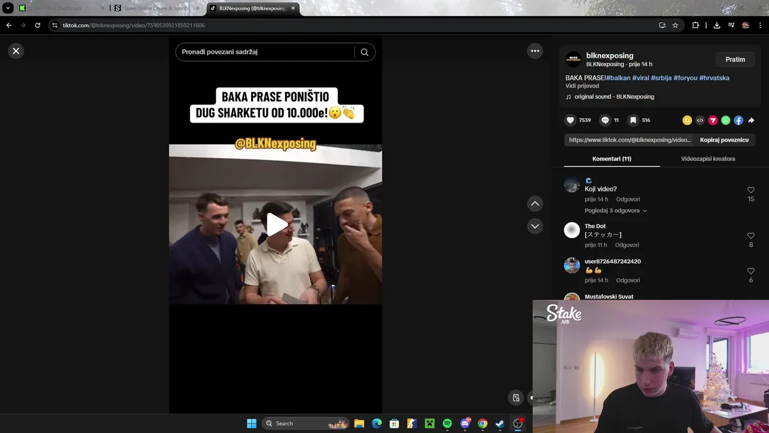This screenshot has width=769, height=433.
Task: Click 'Kopiraj poveznicu' copy link button
Action: [x=724, y=140]
